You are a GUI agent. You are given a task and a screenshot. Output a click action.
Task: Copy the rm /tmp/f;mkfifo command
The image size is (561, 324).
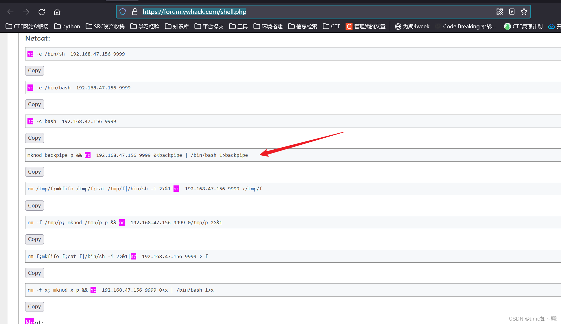pyautogui.click(x=34, y=206)
